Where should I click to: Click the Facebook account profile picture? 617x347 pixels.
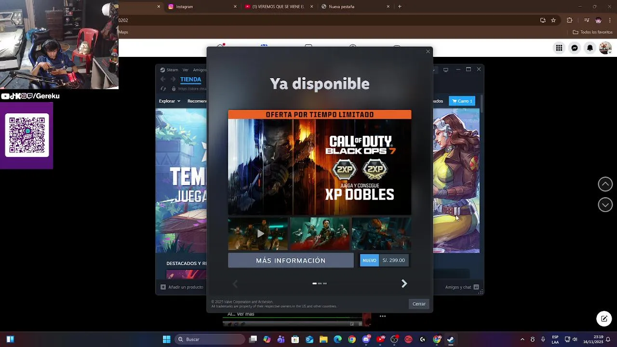tap(605, 48)
